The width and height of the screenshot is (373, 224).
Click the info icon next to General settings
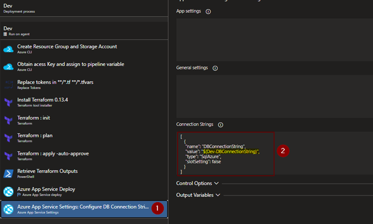click(x=215, y=68)
